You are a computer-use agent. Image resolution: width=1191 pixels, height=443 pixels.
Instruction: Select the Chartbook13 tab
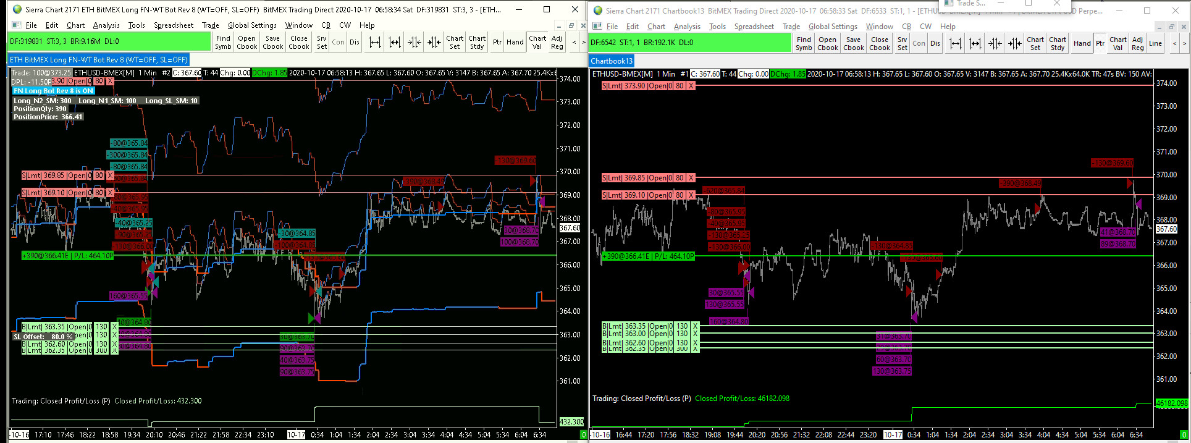click(611, 61)
